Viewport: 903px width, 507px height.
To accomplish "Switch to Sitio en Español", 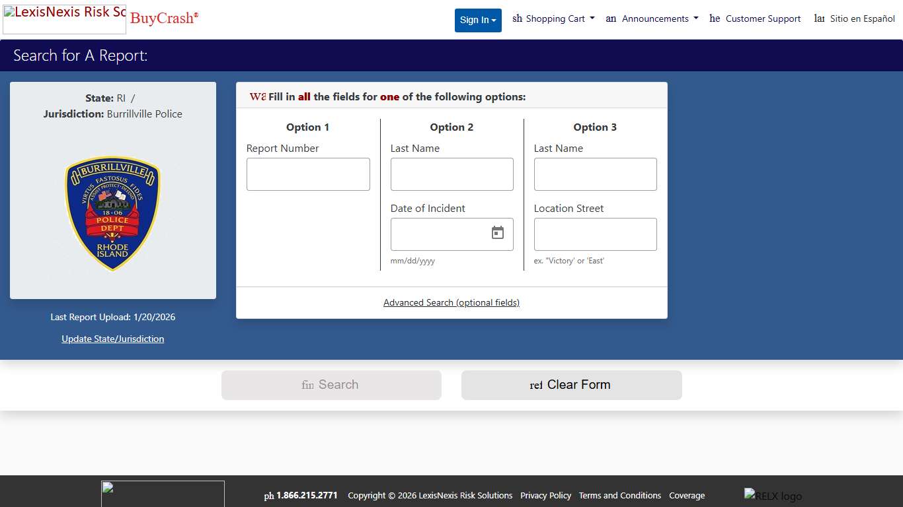I will 855,19.
